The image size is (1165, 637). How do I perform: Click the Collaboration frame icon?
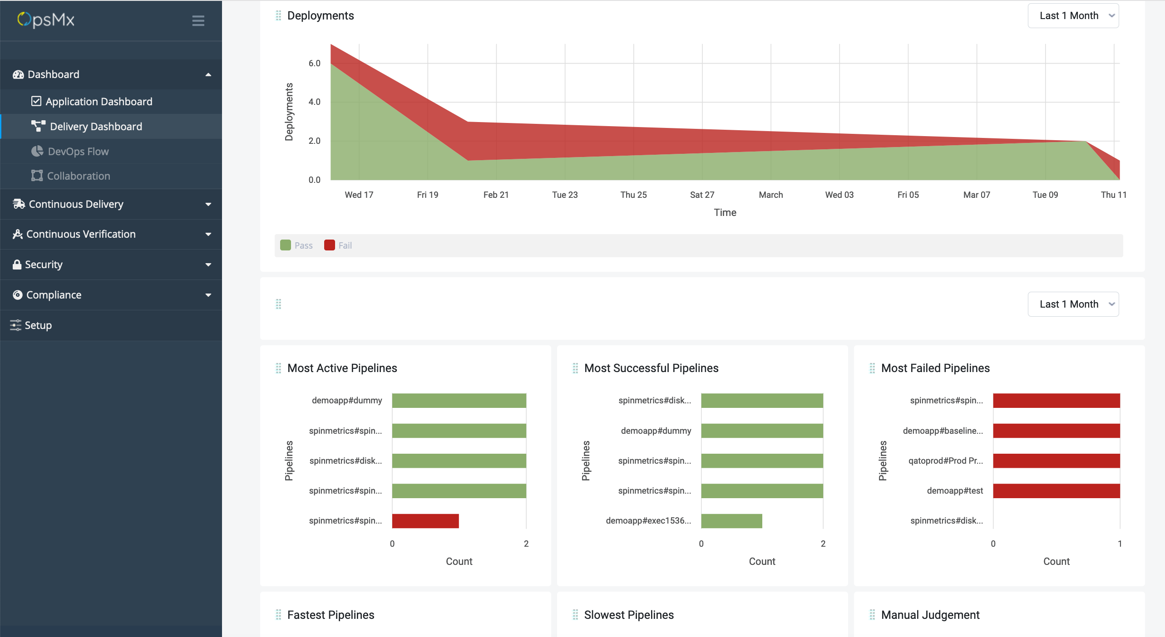tap(37, 176)
